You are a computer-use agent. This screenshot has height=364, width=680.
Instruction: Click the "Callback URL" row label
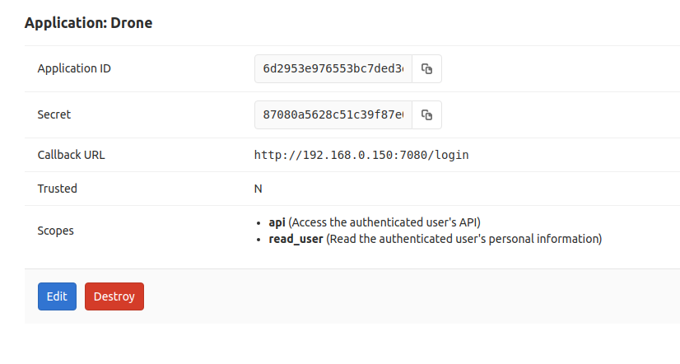[x=72, y=155]
